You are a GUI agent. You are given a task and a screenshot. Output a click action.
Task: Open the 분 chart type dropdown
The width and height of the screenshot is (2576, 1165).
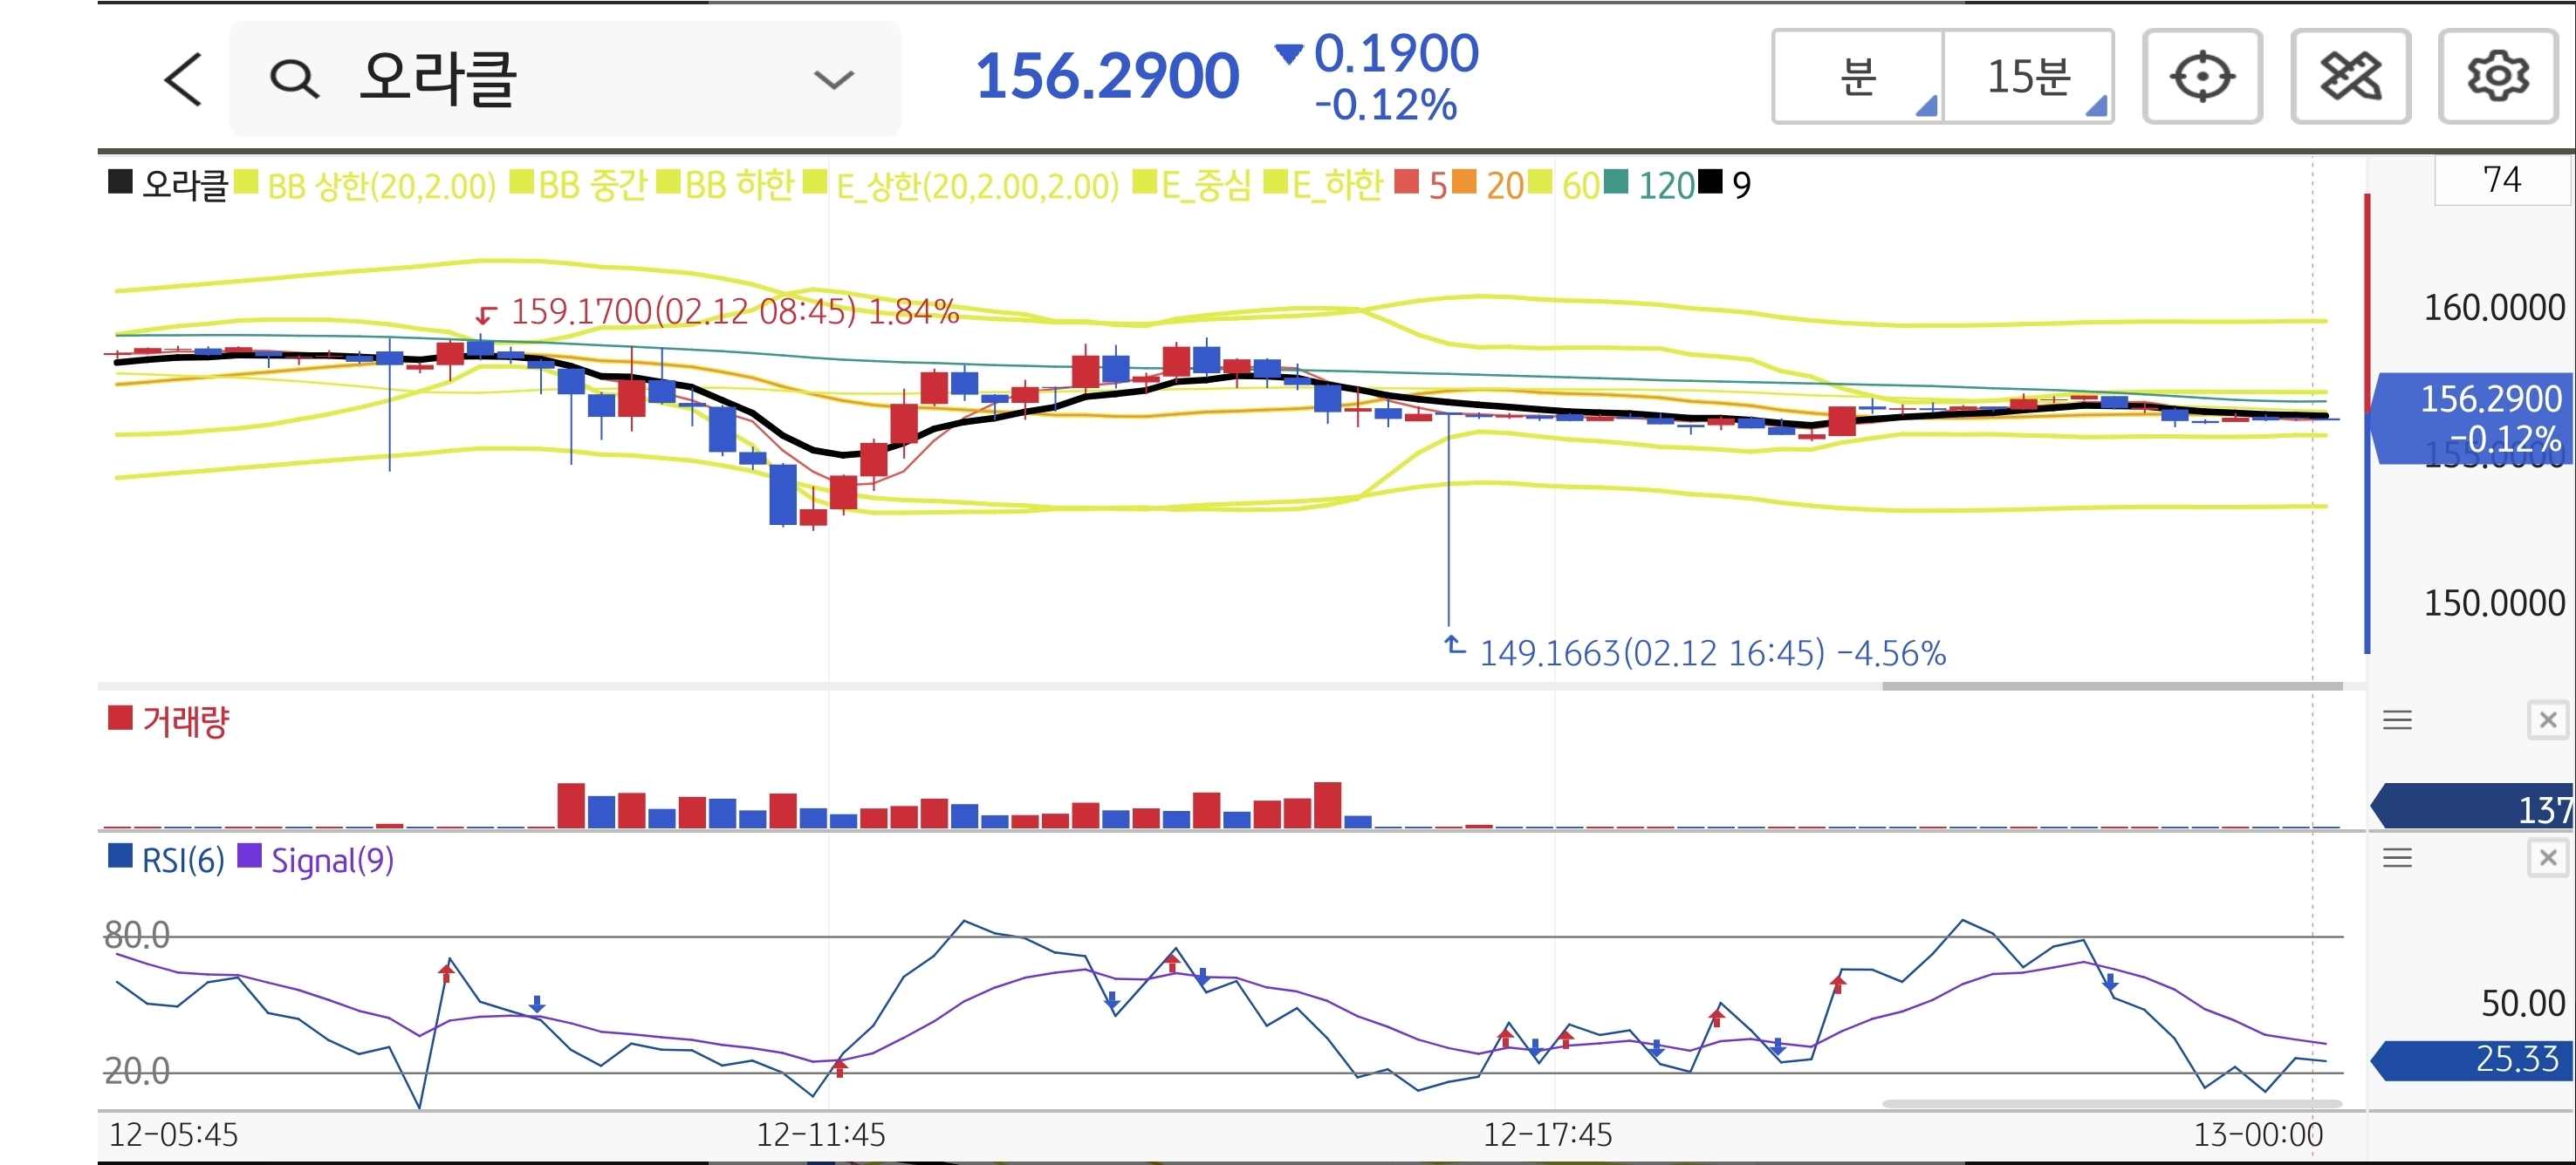coord(1858,77)
